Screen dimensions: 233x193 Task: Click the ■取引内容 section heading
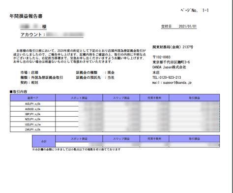click(18, 92)
